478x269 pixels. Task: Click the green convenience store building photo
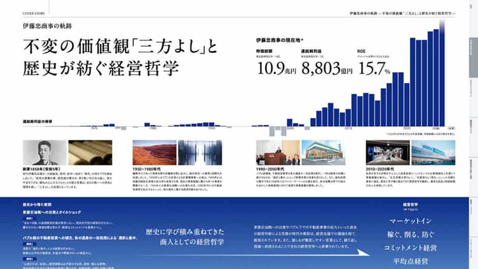pyautogui.click(x=323, y=153)
